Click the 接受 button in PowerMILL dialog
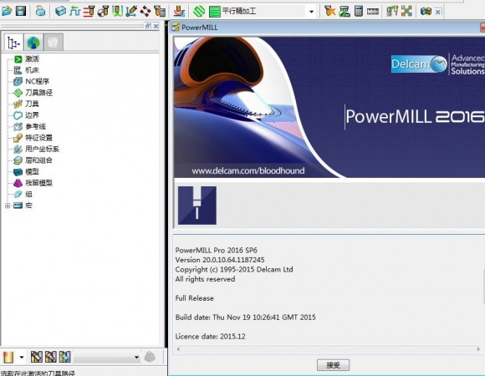 pos(333,365)
